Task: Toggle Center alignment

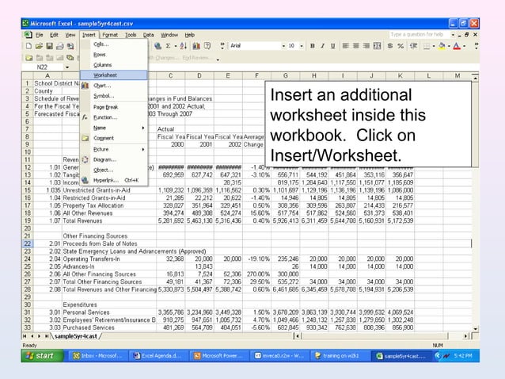Action: (356, 46)
